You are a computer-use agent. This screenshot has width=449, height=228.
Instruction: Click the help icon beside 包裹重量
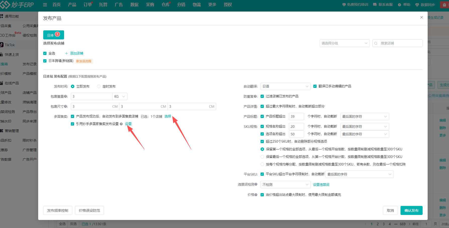tap(66, 96)
